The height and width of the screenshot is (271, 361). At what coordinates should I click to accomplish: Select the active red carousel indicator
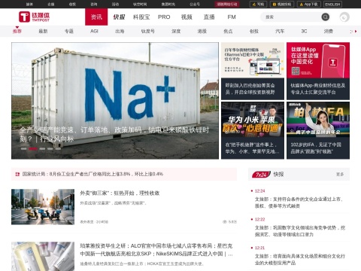tap(33, 149)
